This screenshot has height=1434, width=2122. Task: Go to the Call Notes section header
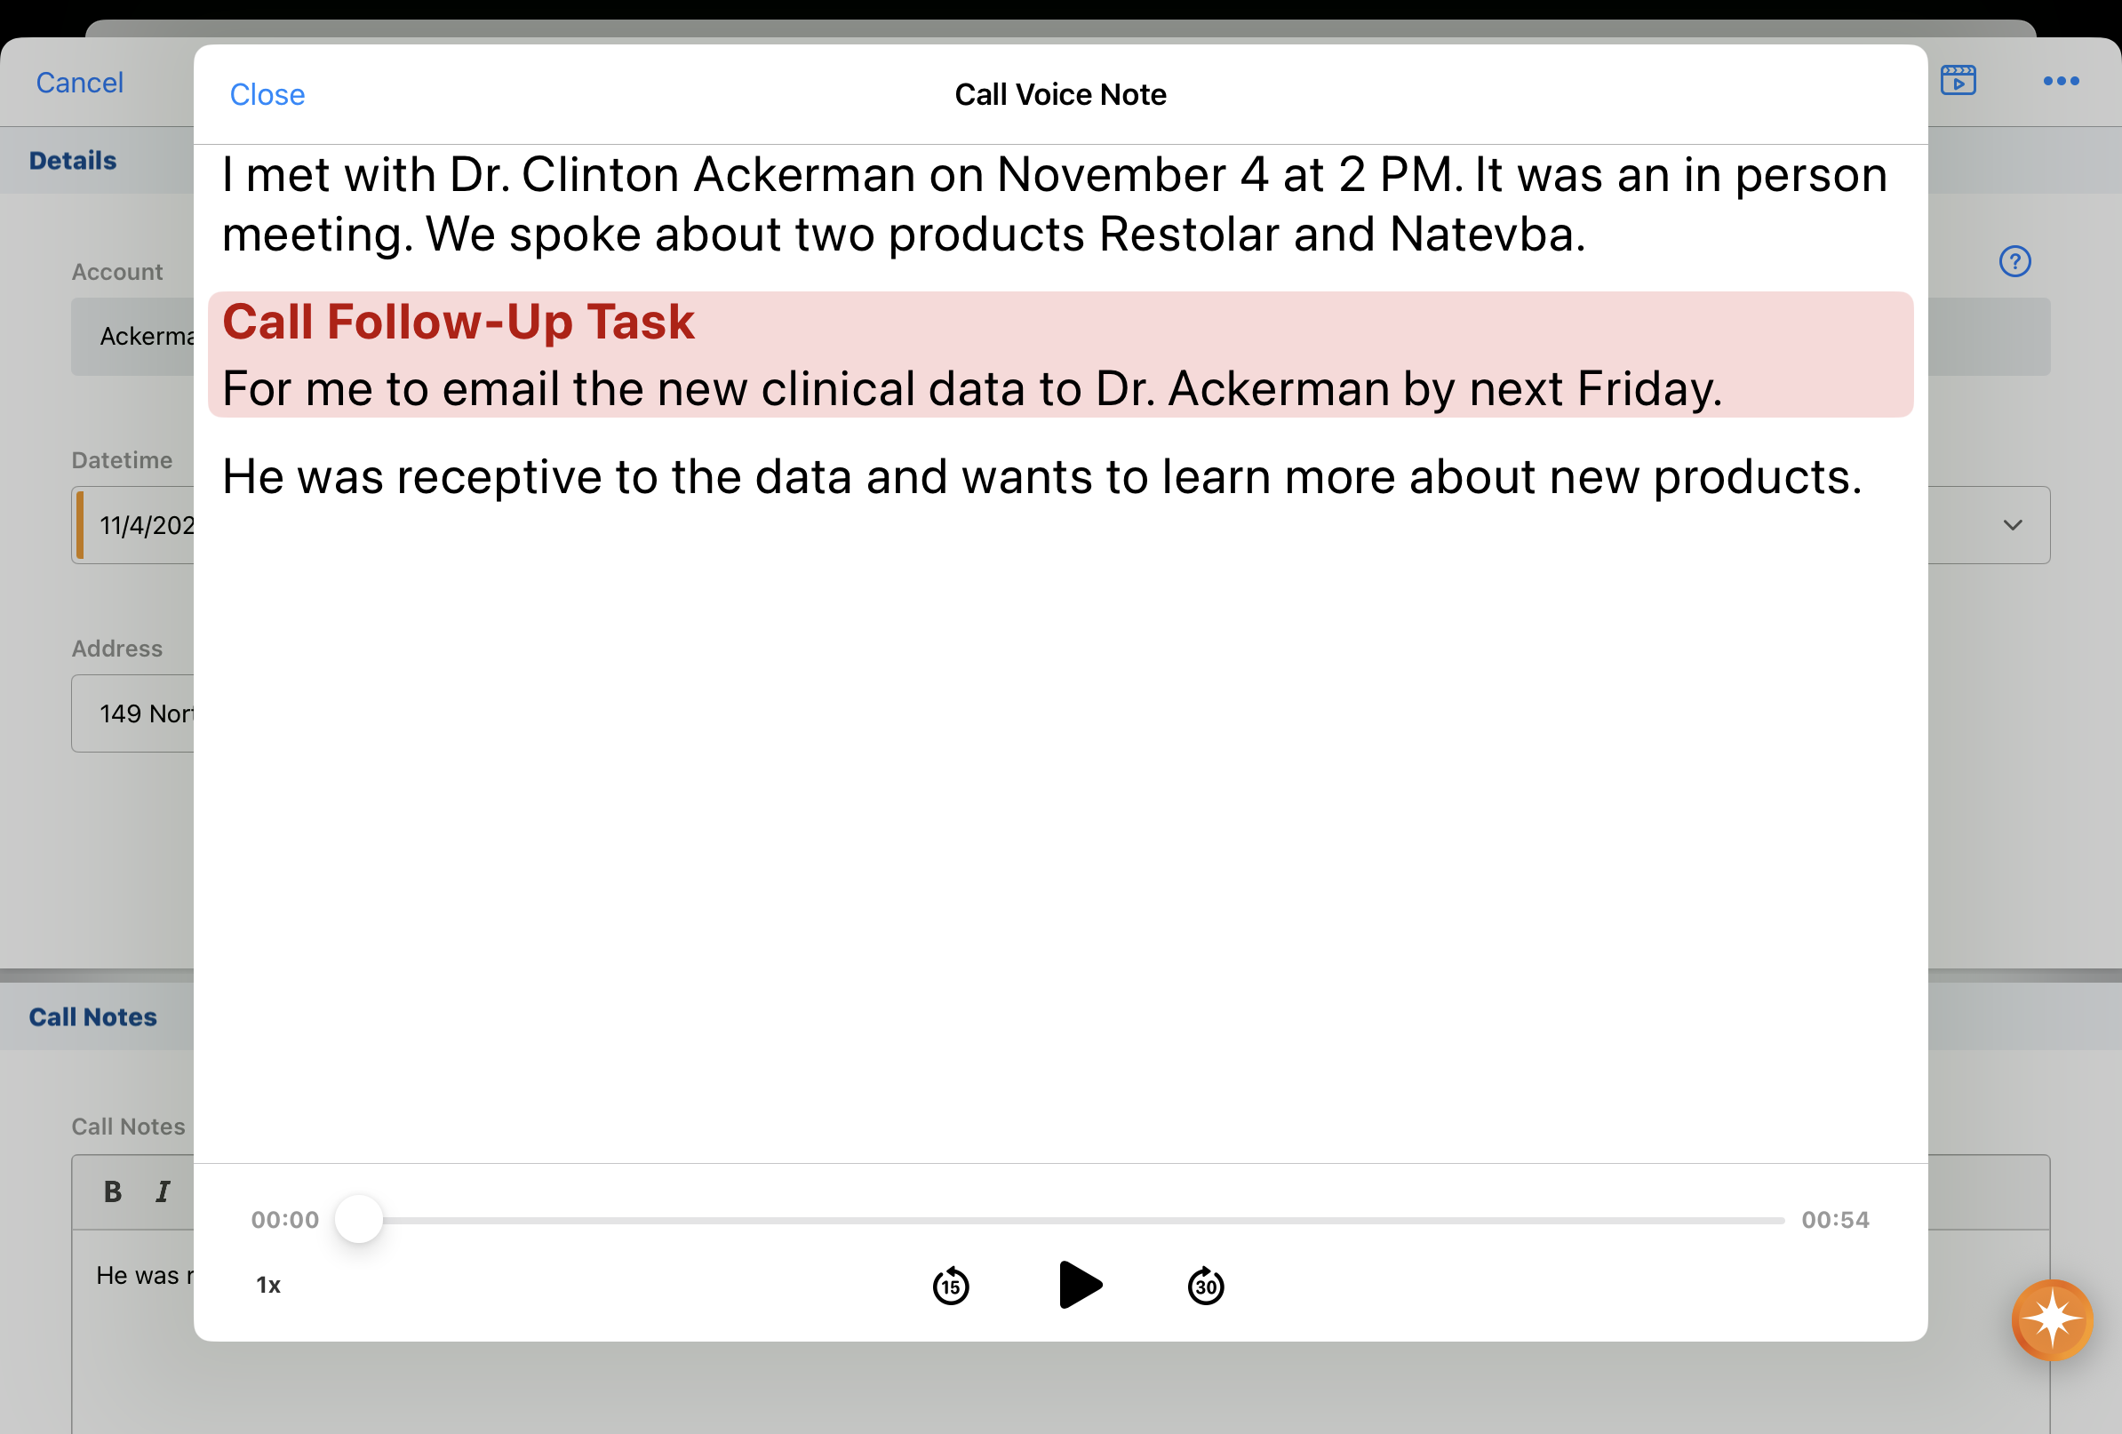pyautogui.click(x=93, y=1016)
